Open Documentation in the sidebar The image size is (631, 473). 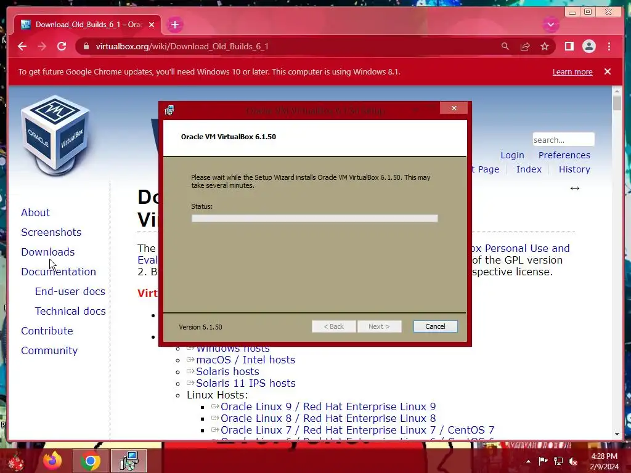point(59,272)
